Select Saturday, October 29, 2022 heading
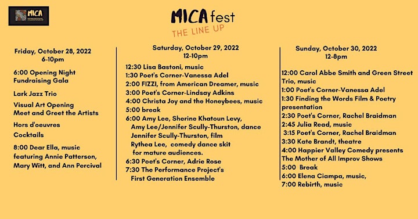The height and width of the screenshot is (219, 418). pyautogui.click(x=196, y=48)
